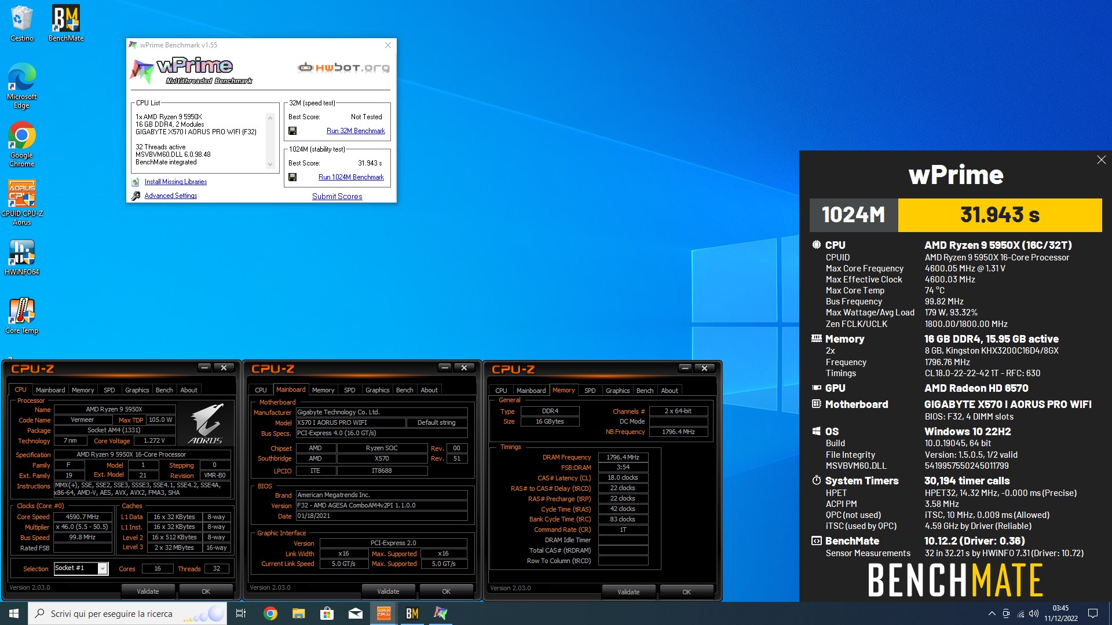Click the Core Speed value 4590.7 MHz
The height and width of the screenshot is (625, 1112).
82,517
